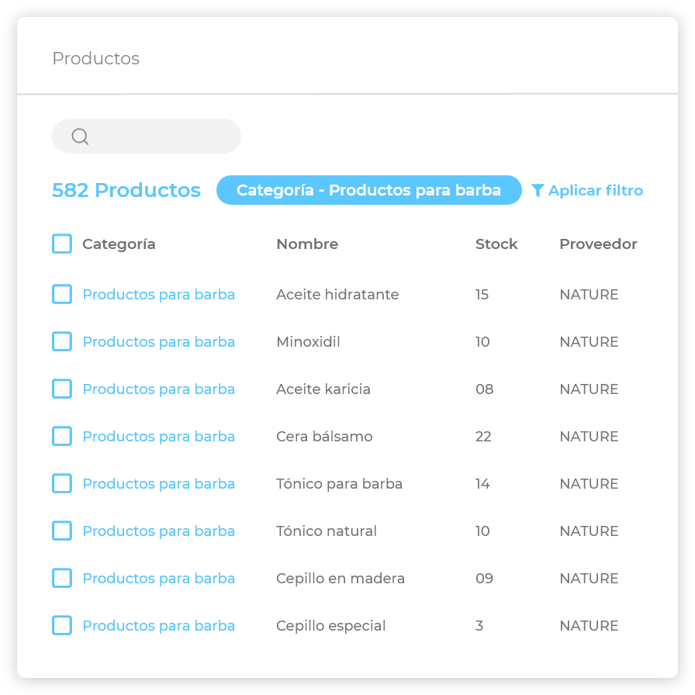Click the Aplicar filtro link
Image resolution: width=695 pixels, height=695 pixels.
coord(595,190)
